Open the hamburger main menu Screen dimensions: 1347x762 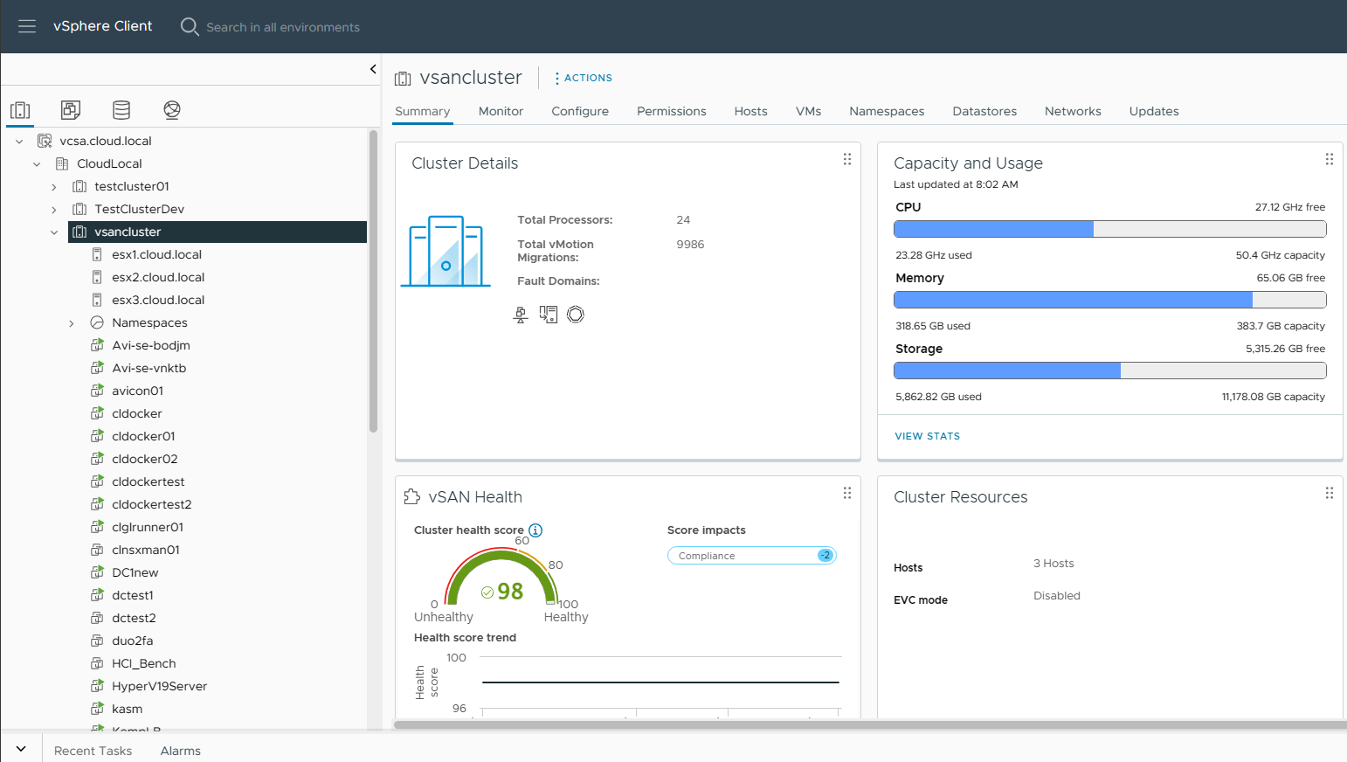coord(27,26)
